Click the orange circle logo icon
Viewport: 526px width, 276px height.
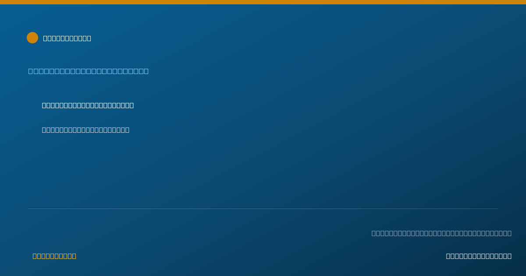click(32, 38)
